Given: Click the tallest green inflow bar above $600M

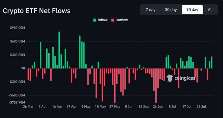Looking at the screenshot, I should [59, 50].
